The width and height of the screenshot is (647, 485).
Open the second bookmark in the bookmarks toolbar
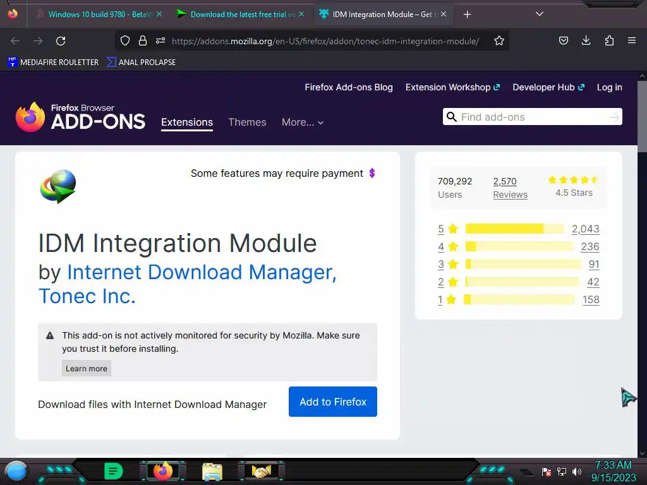coord(141,63)
